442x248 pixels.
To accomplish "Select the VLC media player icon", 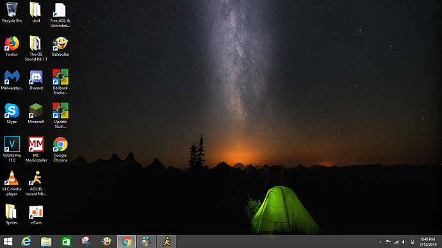I will pos(12,183).
